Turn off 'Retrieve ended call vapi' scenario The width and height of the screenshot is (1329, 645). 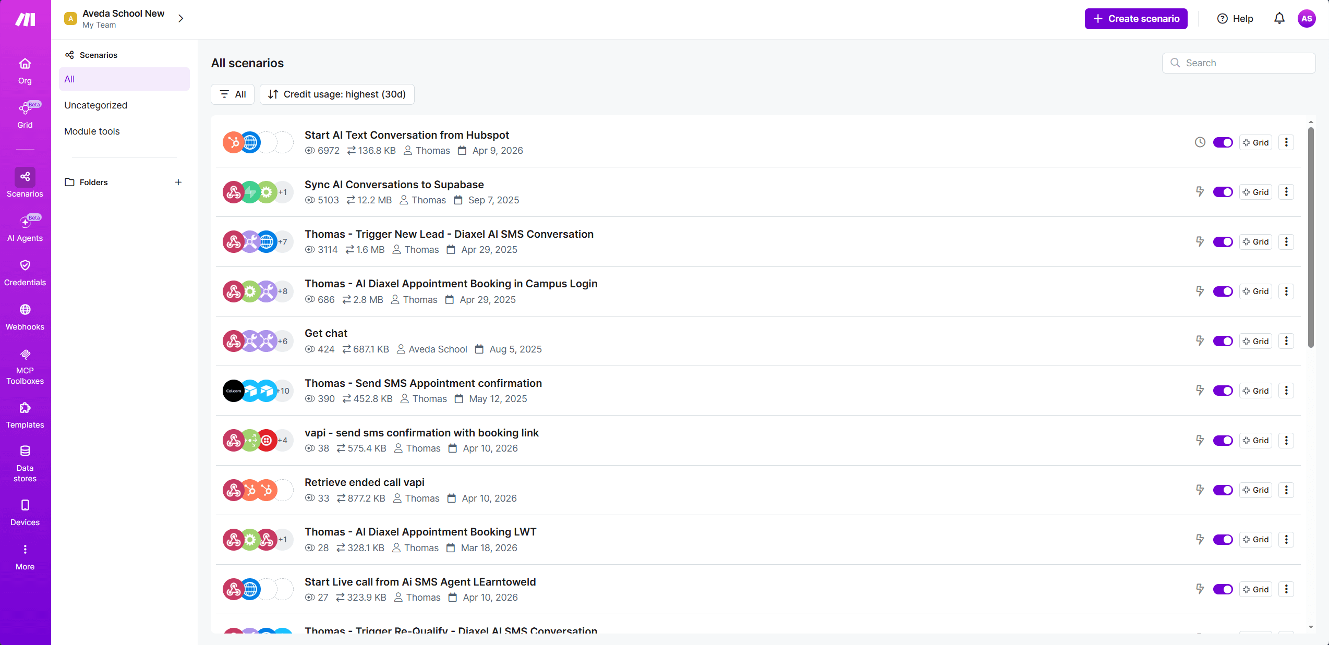coord(1222,490)
